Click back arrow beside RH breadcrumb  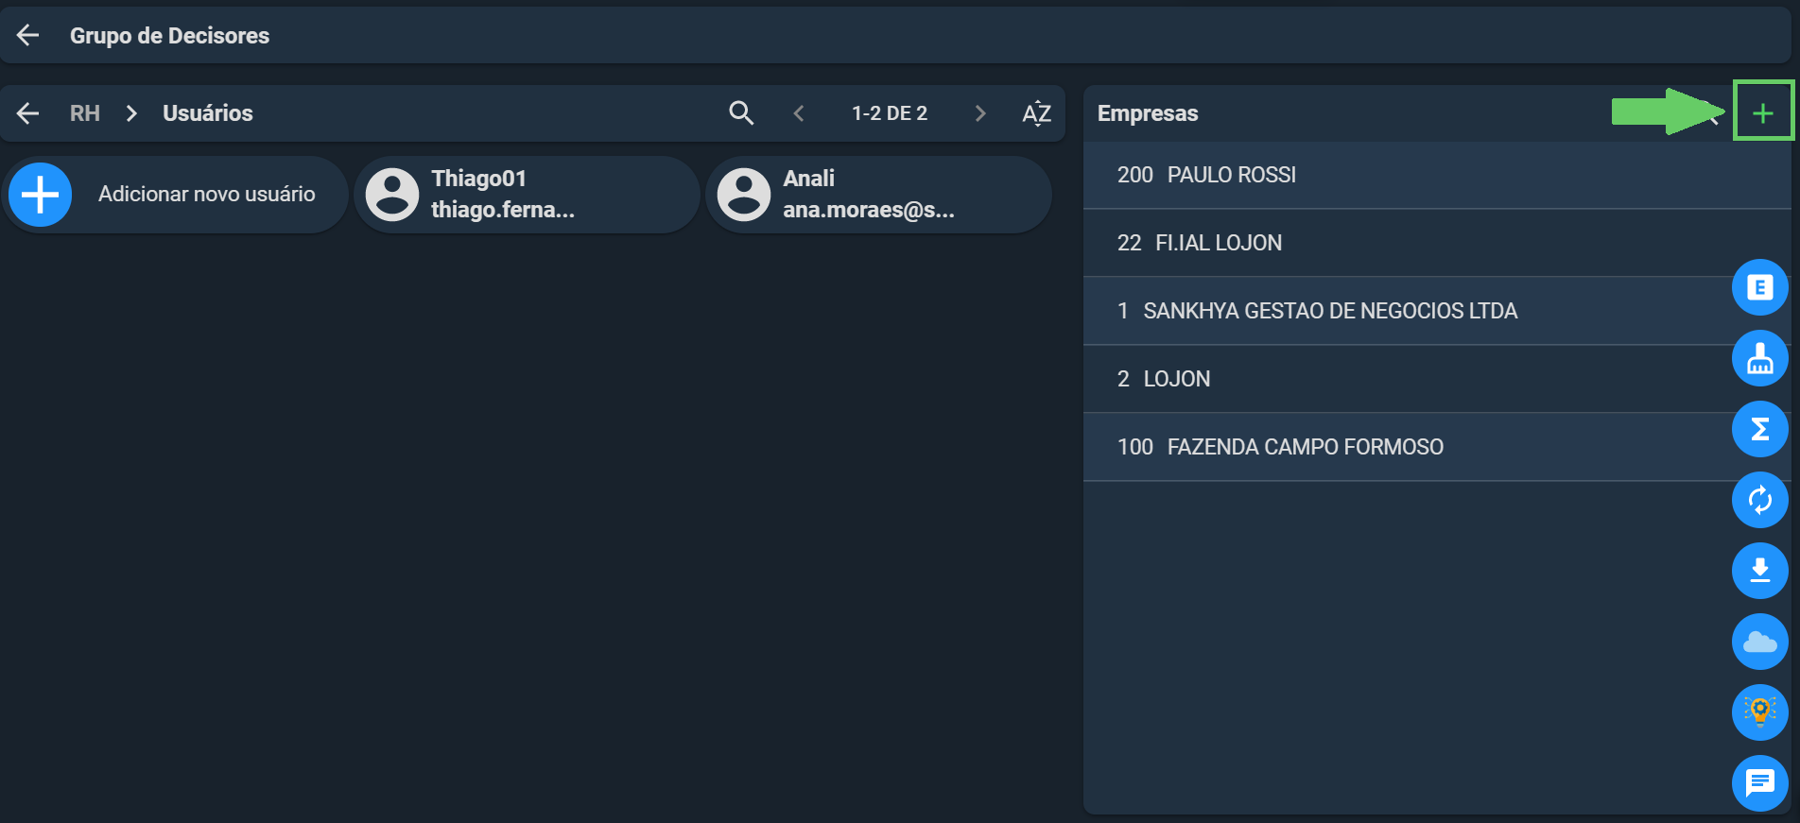pyautogui.click(x=28, y=113)
